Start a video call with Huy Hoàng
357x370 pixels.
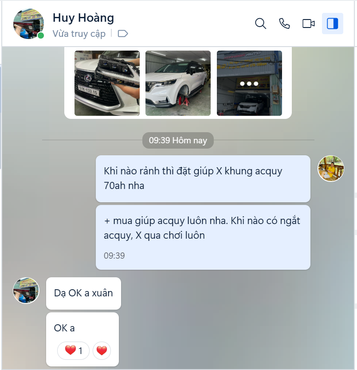308,24
